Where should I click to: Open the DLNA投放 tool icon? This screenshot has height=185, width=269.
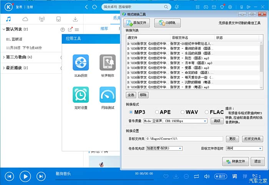click(81, 62)
